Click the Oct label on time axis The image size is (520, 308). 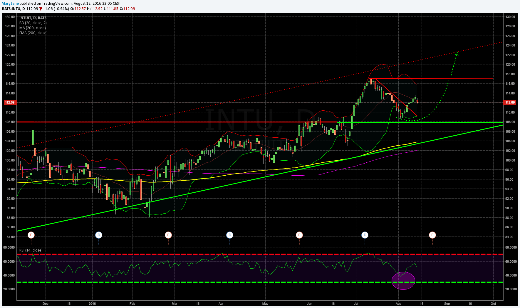point(493,304)
